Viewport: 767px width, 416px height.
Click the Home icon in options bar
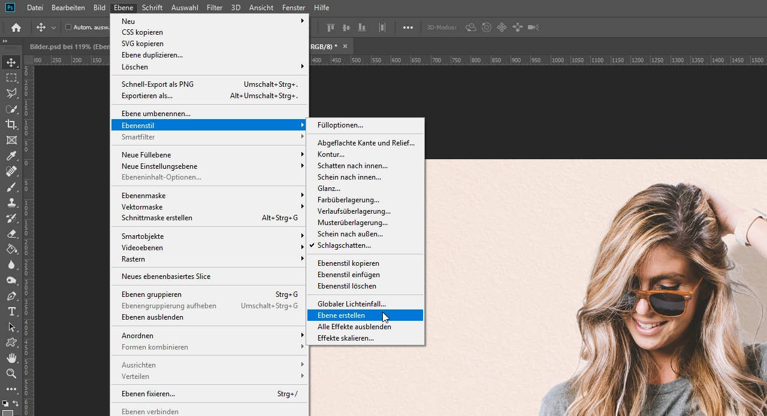coord(16,28)
